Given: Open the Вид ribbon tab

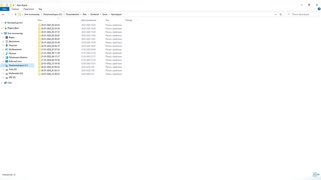Looking at the screenshot, I should [x=40, y=9].
